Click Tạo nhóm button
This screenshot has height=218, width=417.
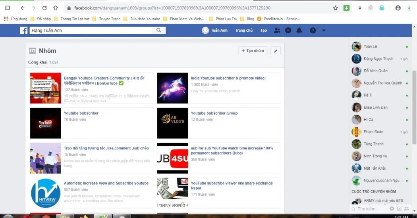[253, 51]
